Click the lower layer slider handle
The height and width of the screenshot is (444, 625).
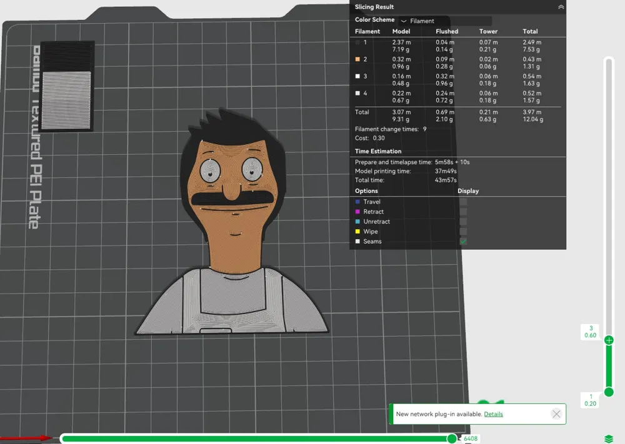609,392
